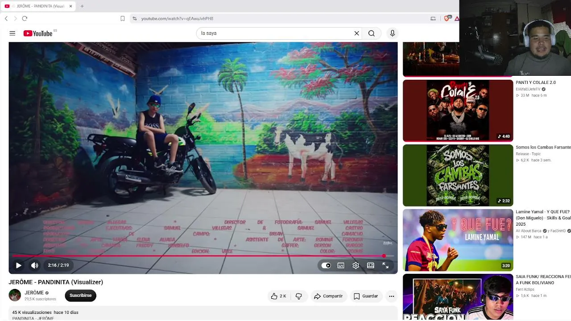Open SAIA FUNK/ REACCIONA title link

tap(543, 280)
